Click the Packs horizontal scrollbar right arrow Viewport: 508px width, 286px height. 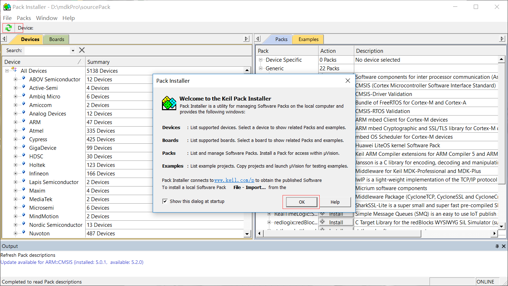coord(494,233)
